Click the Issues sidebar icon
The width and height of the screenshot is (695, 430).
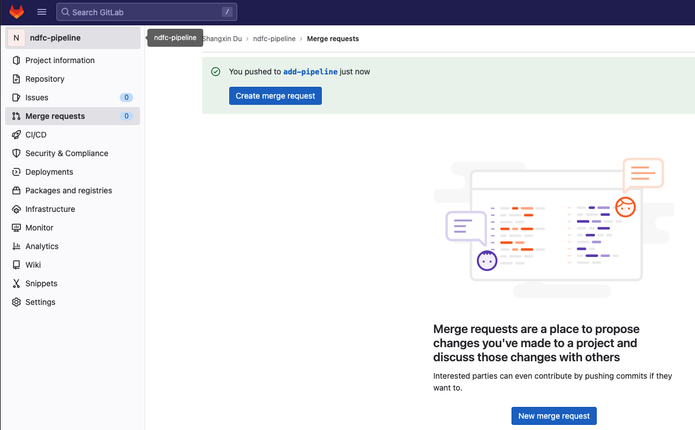pyautogui.click(x=16, y=97)
